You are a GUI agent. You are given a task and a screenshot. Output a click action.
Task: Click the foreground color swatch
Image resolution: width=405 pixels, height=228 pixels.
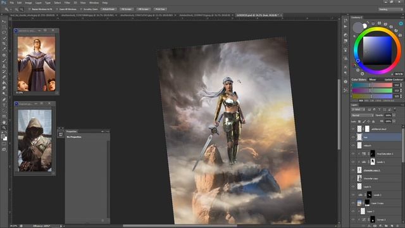pyautogui.click(x=3, y=137)
